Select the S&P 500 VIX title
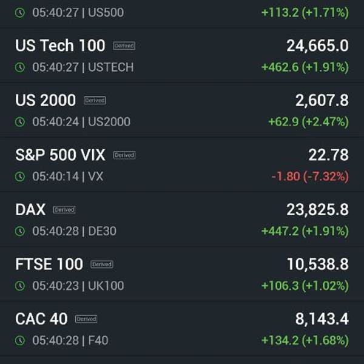 coord(60,155)
